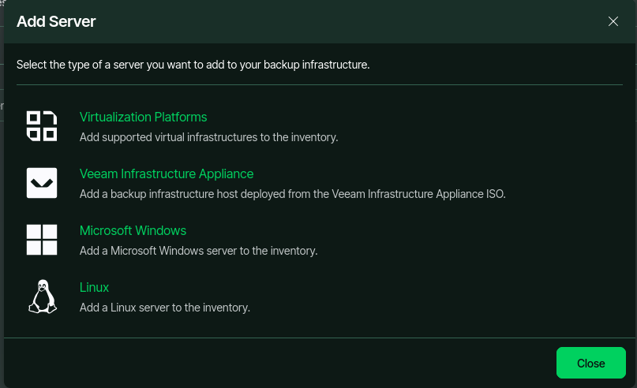Click the 'Add supported virtual infrastructures' description

209,137
